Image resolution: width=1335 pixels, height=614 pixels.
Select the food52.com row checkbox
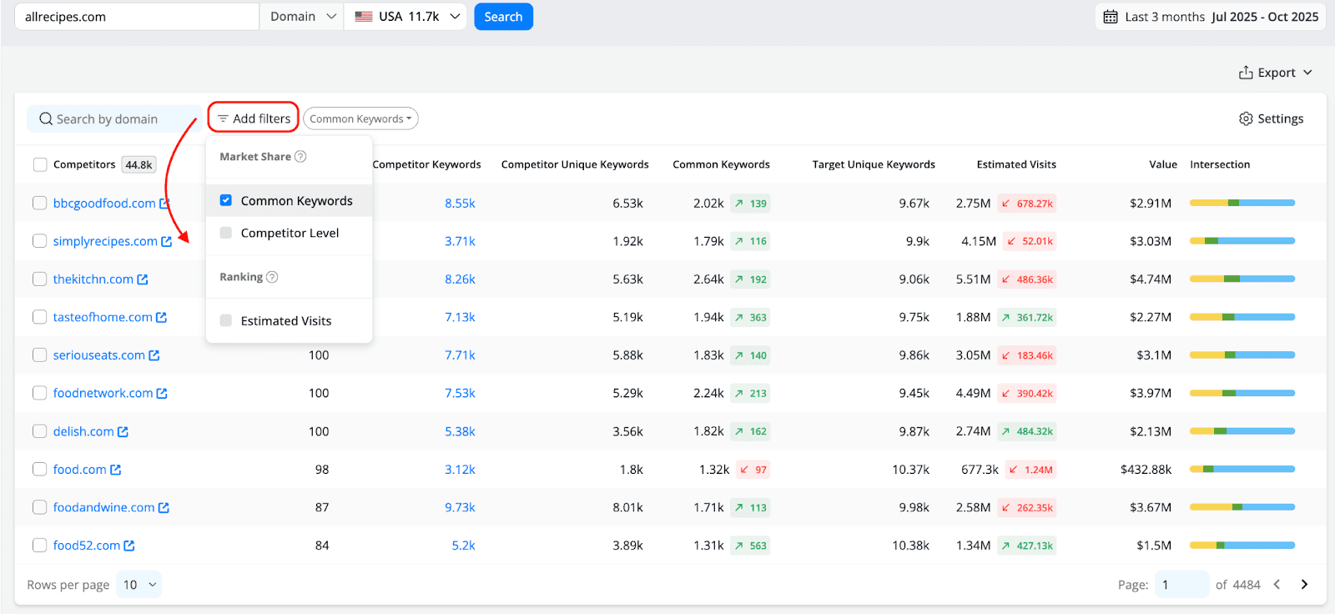click(39, 546)
